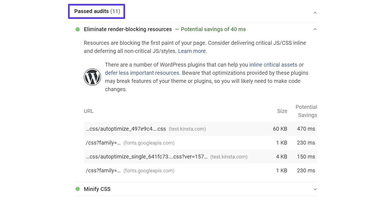Screen dimensions: 386x198
Task: Click the green dot next to Minify CSS
Action: point(78,189)
